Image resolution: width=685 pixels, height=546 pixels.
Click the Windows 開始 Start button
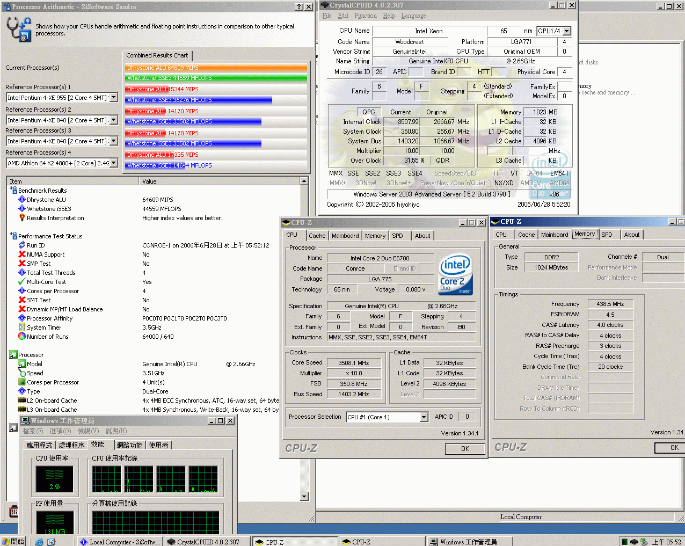(13, 542)
